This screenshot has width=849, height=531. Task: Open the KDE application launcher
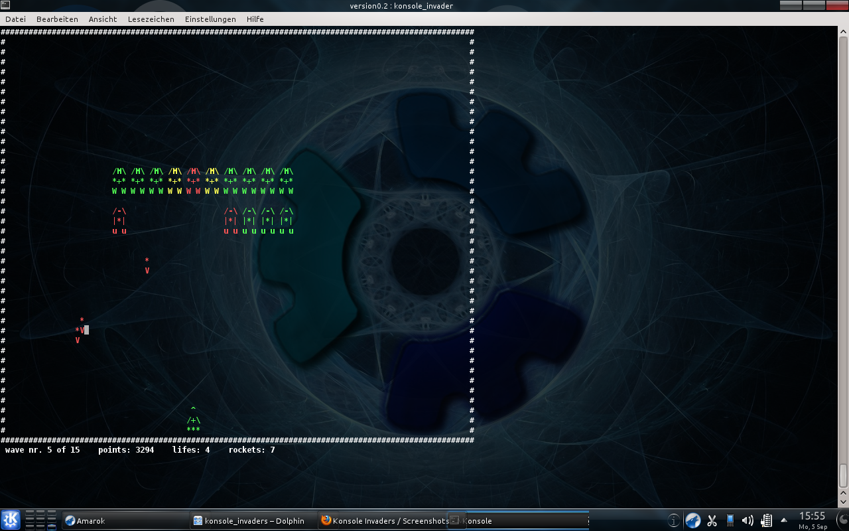(11, 520)
